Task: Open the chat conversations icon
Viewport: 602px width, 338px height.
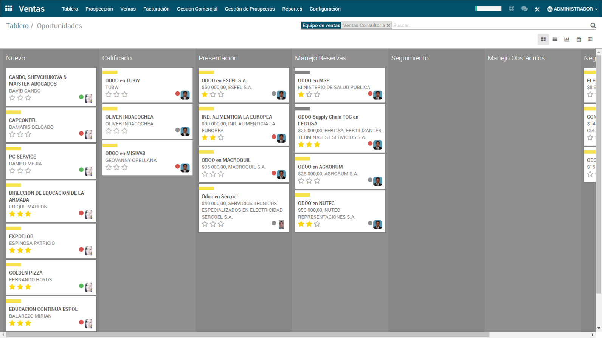Action: 524,9
